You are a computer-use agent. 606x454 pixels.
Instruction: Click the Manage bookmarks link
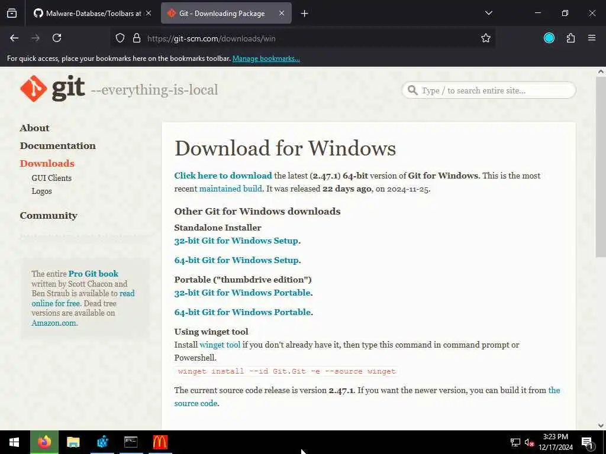[266, 59]
